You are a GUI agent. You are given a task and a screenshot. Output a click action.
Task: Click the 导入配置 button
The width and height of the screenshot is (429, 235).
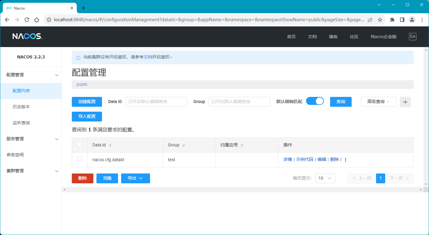point(87,117)
